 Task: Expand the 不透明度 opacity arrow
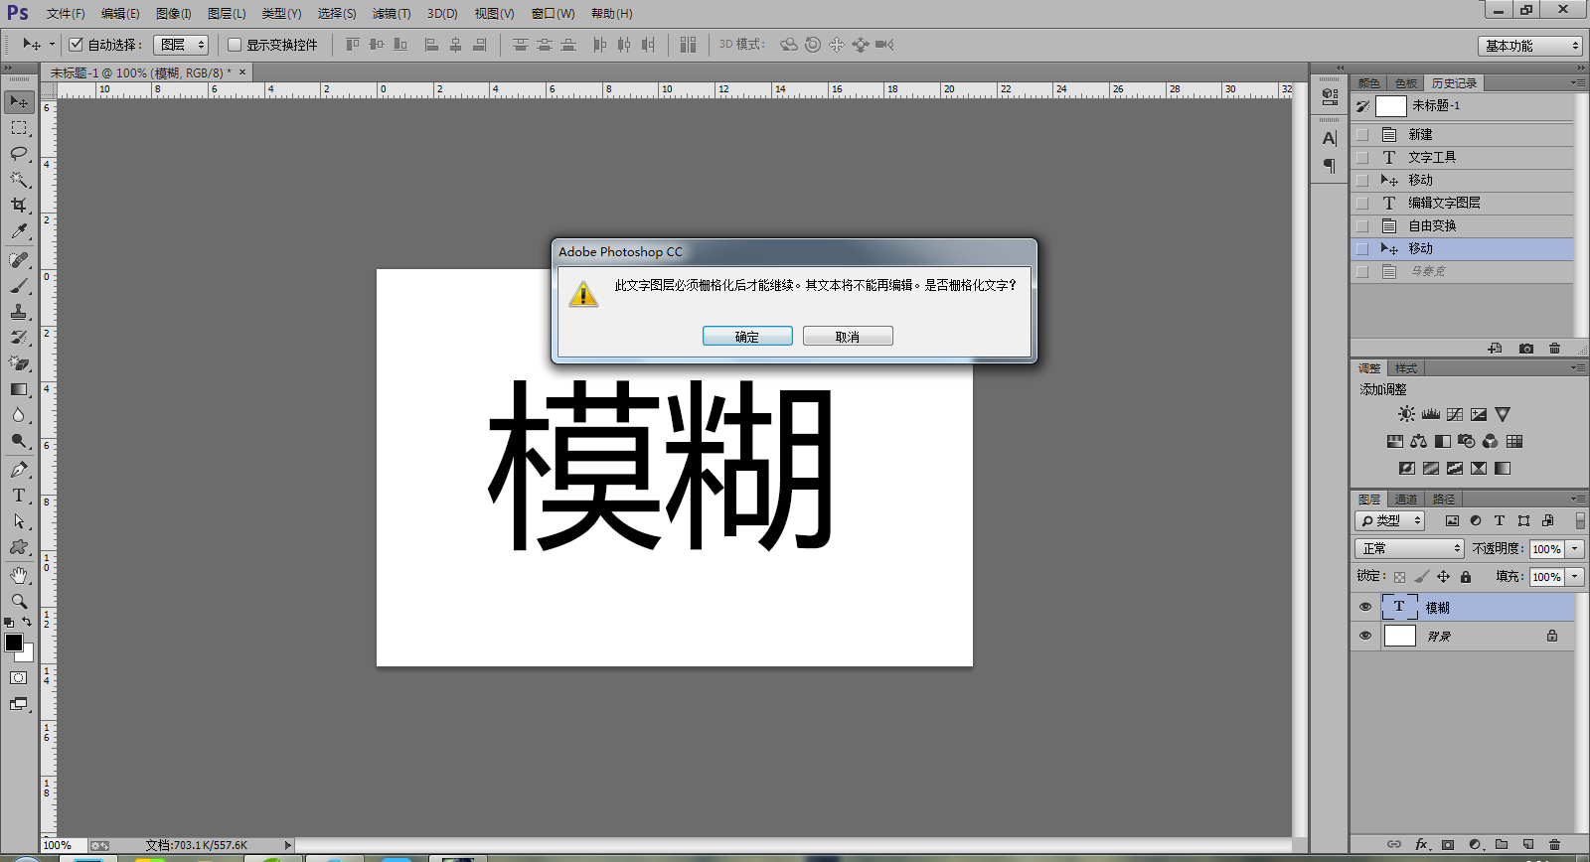point(1575,548)
